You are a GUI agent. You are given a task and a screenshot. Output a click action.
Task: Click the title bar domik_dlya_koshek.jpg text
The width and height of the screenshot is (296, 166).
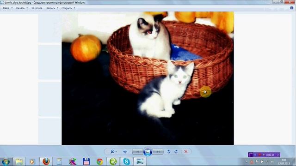18,3
